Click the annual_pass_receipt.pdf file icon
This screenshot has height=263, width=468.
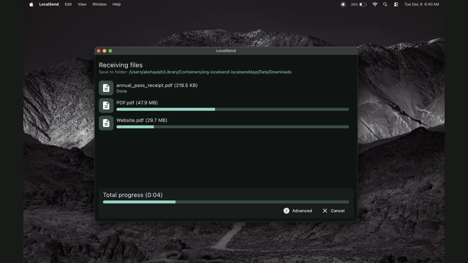point(106,88)
